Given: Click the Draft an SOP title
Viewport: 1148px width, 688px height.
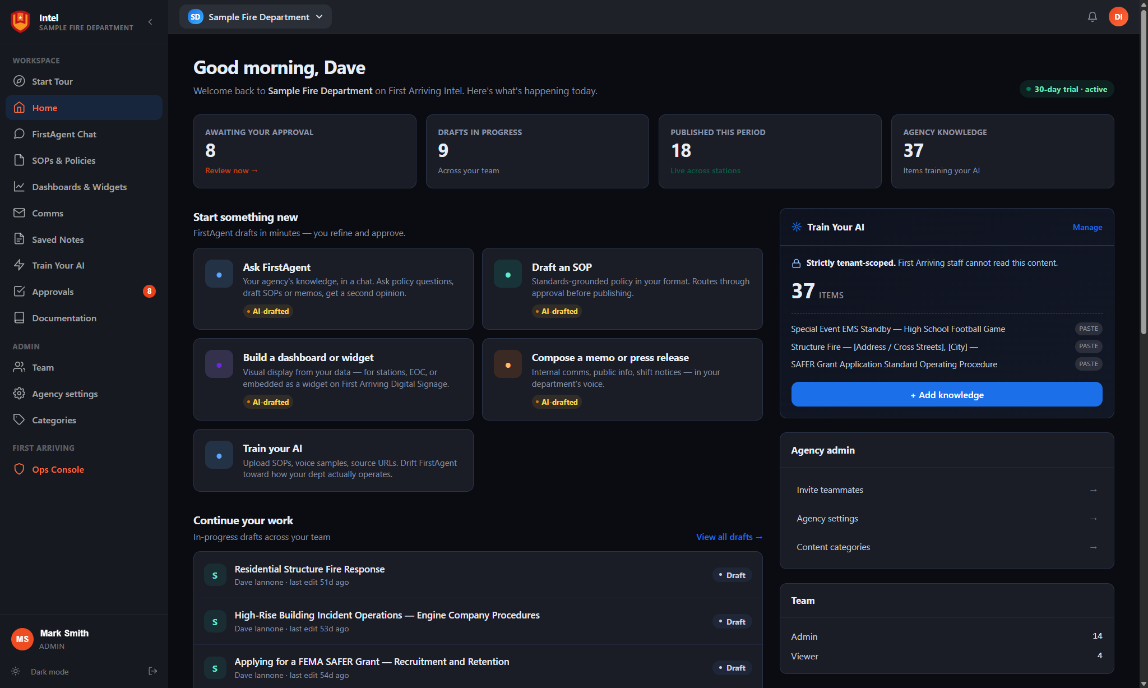Looking at the screenshot, I should click(x=562, y=267).
